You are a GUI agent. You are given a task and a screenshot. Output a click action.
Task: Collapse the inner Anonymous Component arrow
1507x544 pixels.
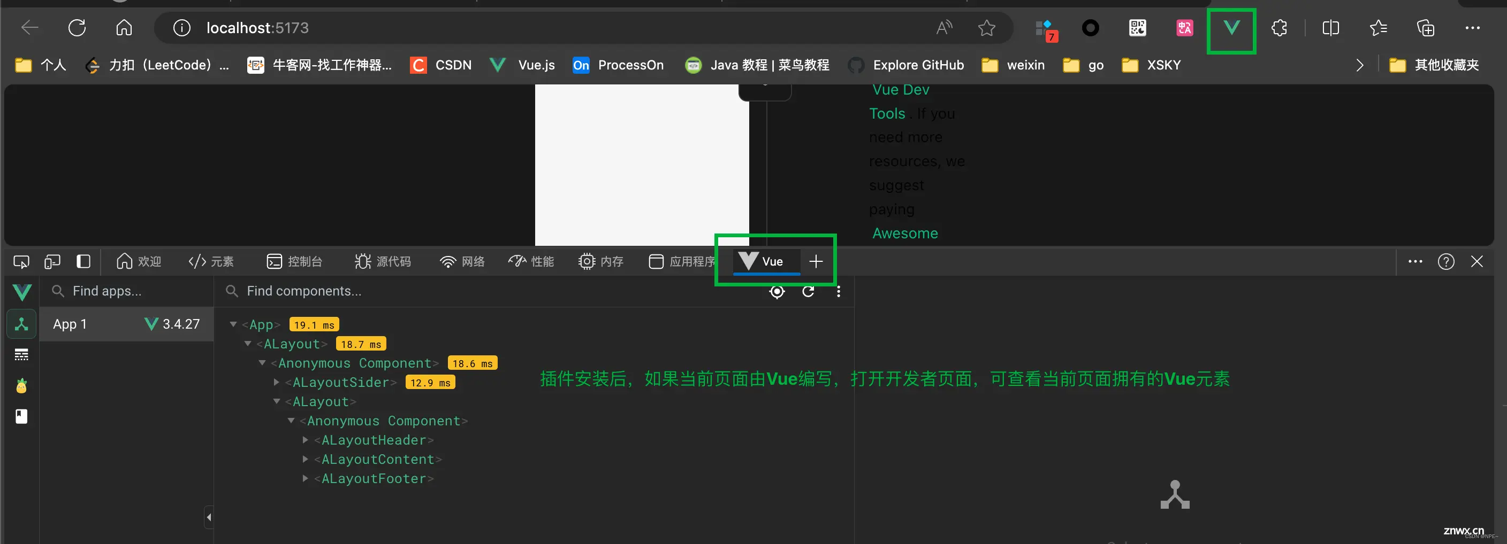pyautogui.click(x=291, y=421)
